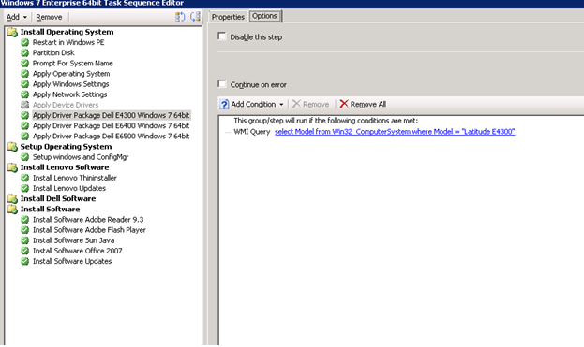The width and height of the screenshot is (584, 347).
Task: Click the greyed Remove condition button
Action: tap(311, 105)
